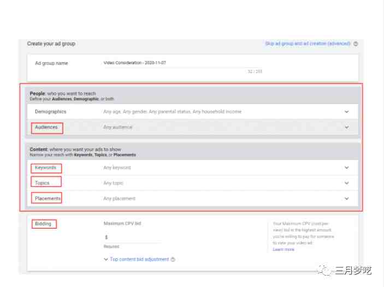Expand the Topics row chevron
The height and width of the screenshot is (287, 384).
[346, 183]
